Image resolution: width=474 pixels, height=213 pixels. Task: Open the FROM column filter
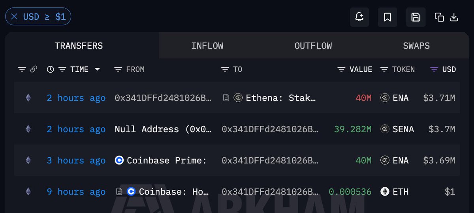pos(118,69)
